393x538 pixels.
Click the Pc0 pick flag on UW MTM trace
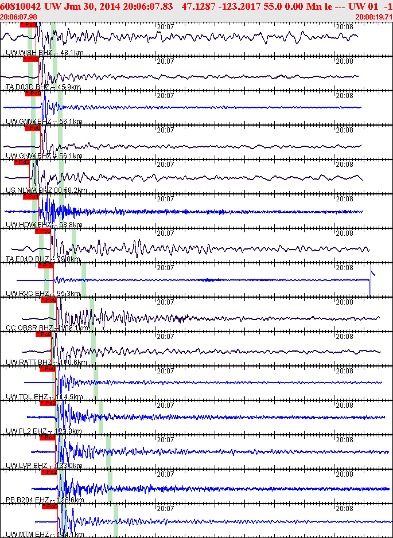(50, 506)
